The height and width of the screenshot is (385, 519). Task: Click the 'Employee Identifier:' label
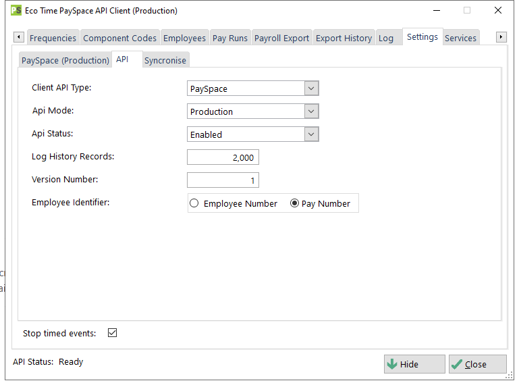(70, 202)
